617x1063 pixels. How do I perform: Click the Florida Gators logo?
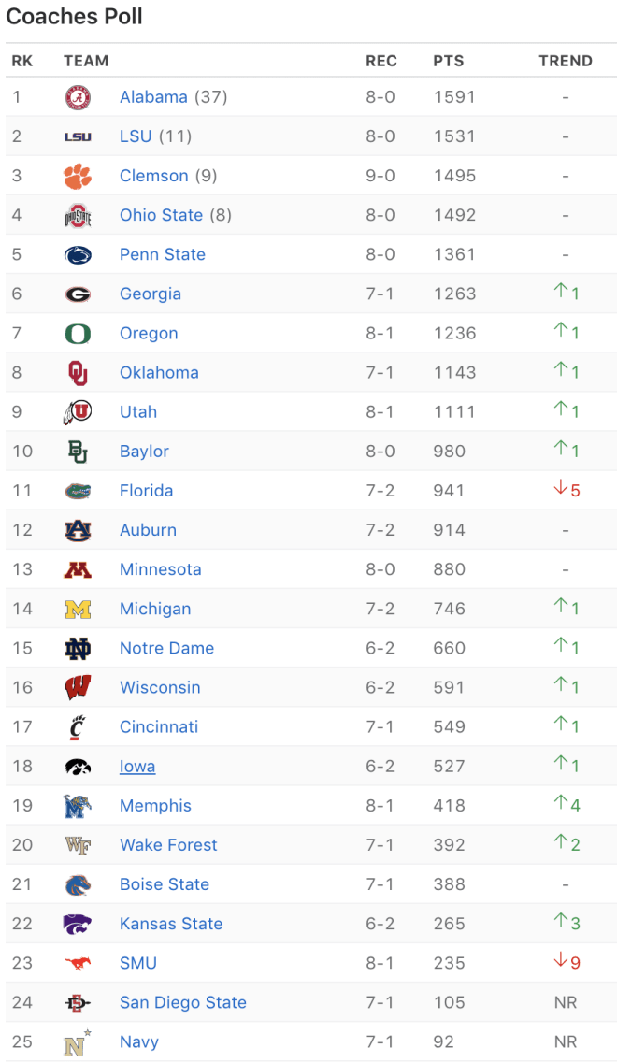pyautogui.click(x=78, y=491)
